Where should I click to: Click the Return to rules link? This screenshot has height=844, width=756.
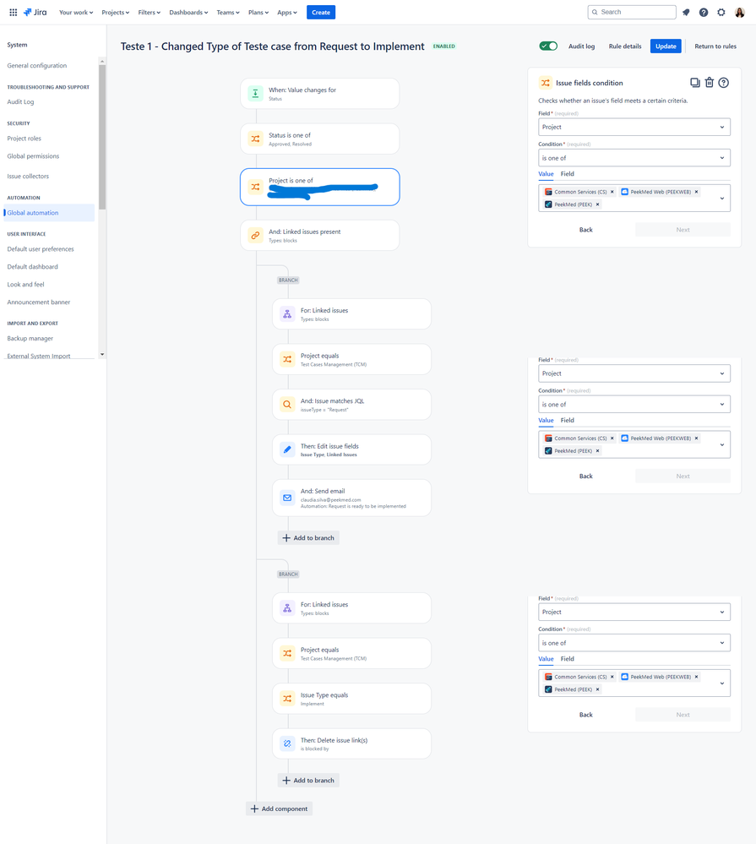coord(715,47)
